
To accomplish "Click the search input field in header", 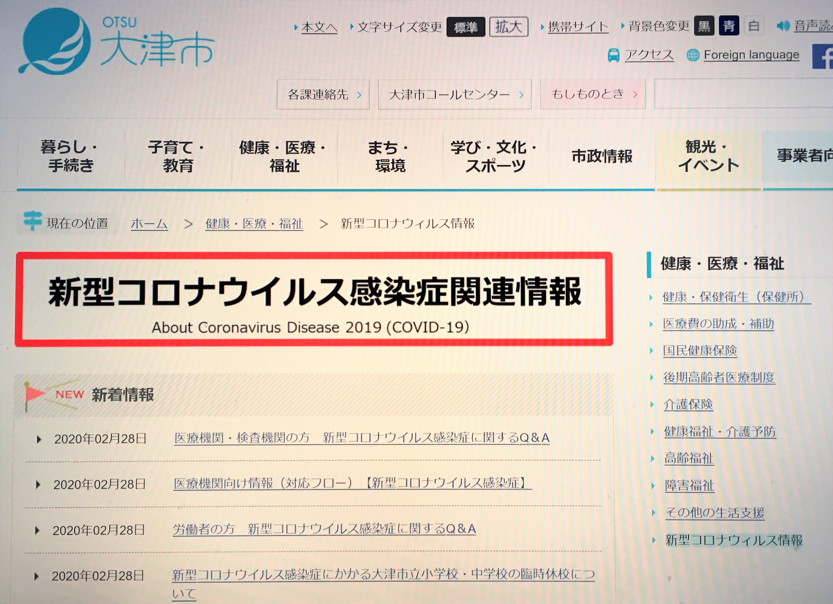I will [743, 94].
